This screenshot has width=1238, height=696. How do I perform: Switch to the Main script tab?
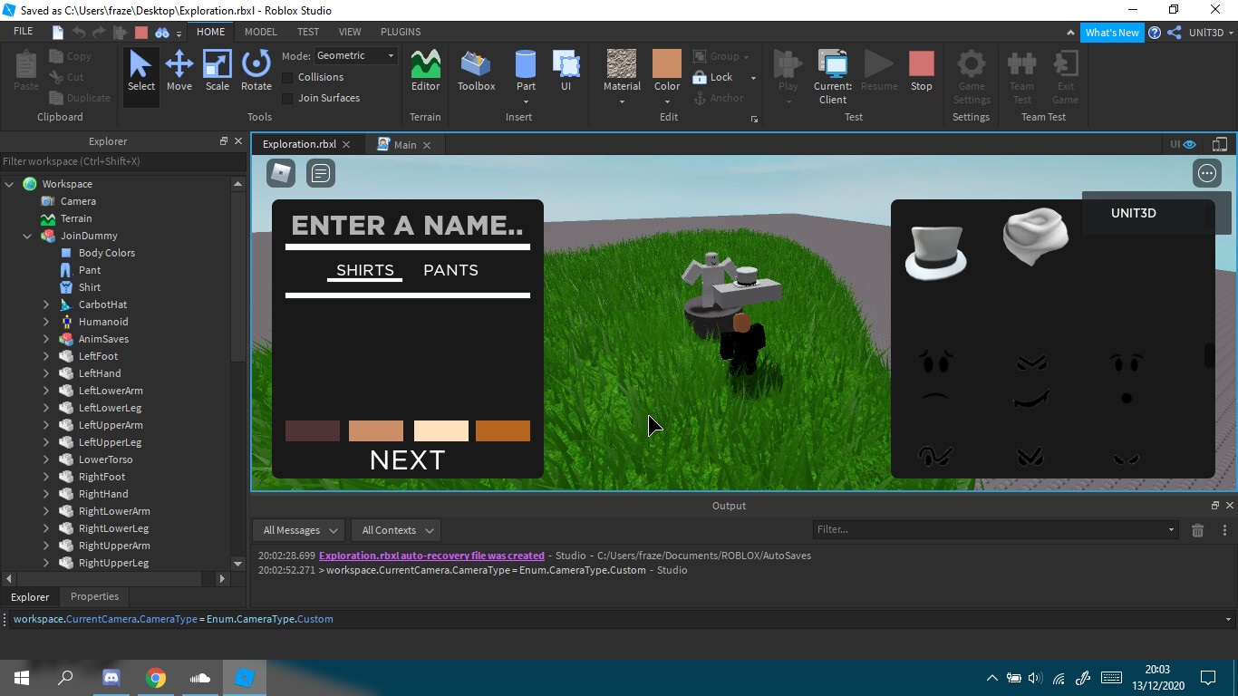[x=403, y=143]
